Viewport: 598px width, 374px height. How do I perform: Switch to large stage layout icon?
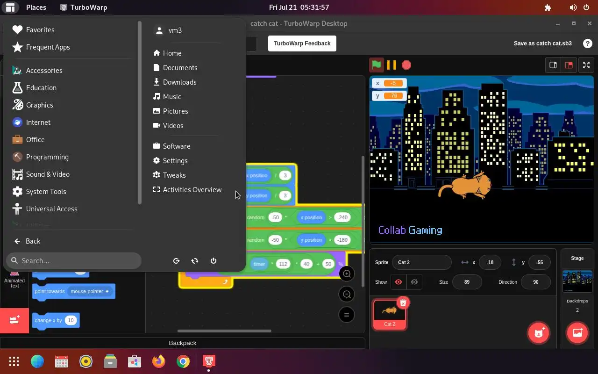pos(569,65)
